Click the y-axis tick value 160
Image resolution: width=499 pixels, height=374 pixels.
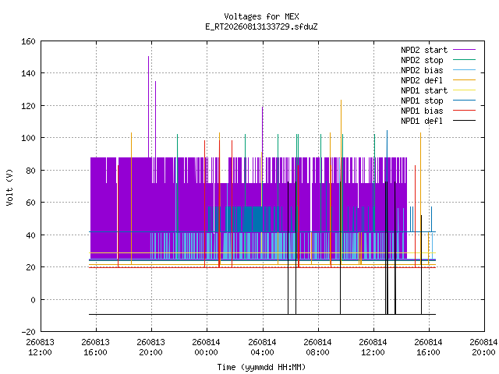[x=28, y=41]
